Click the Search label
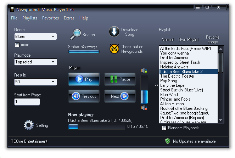Viewport: 235px width, 158px height. pyautogui.click(x=89, y=35)
